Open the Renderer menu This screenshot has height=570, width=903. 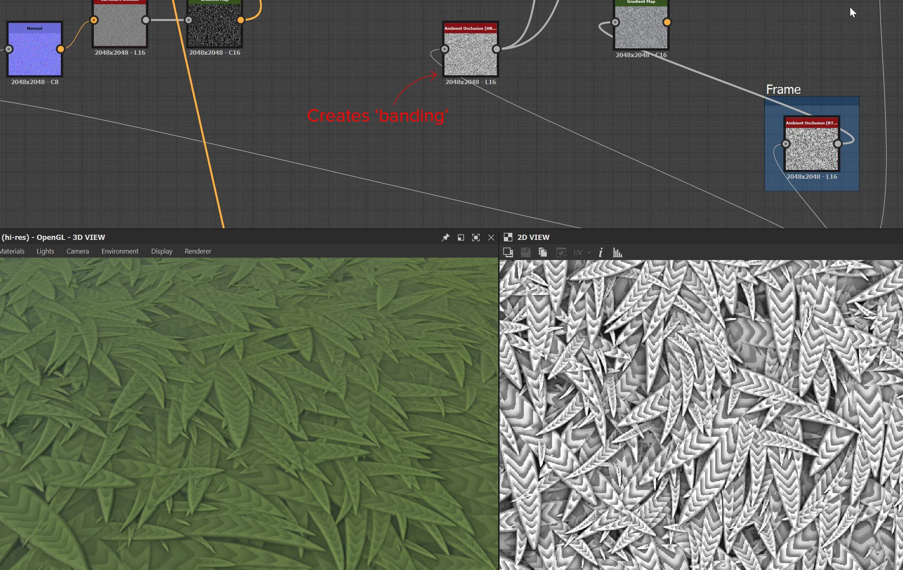(x=198, y=251)
